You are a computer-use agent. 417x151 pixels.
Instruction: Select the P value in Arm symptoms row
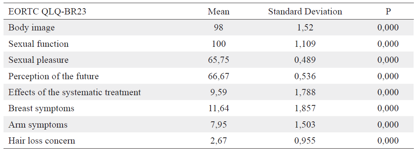388,125
